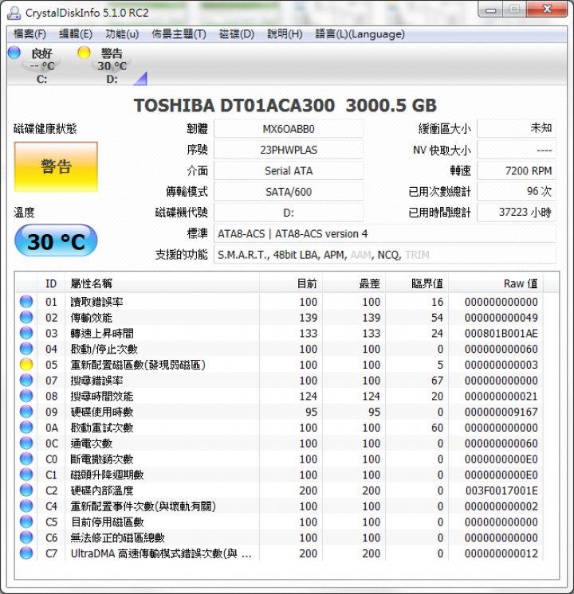Open the 語言(L)(Language) menu
The height and width of the screenshot is (594, 574).
pos(360,34)
